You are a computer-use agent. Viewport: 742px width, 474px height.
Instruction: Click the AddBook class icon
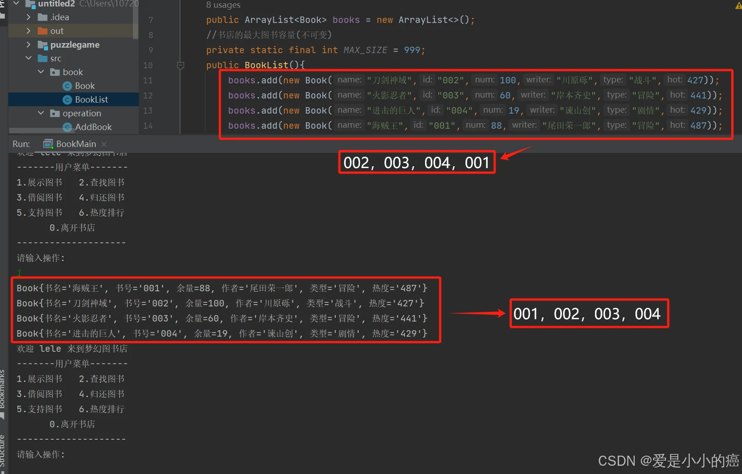(x=67, y=127)
